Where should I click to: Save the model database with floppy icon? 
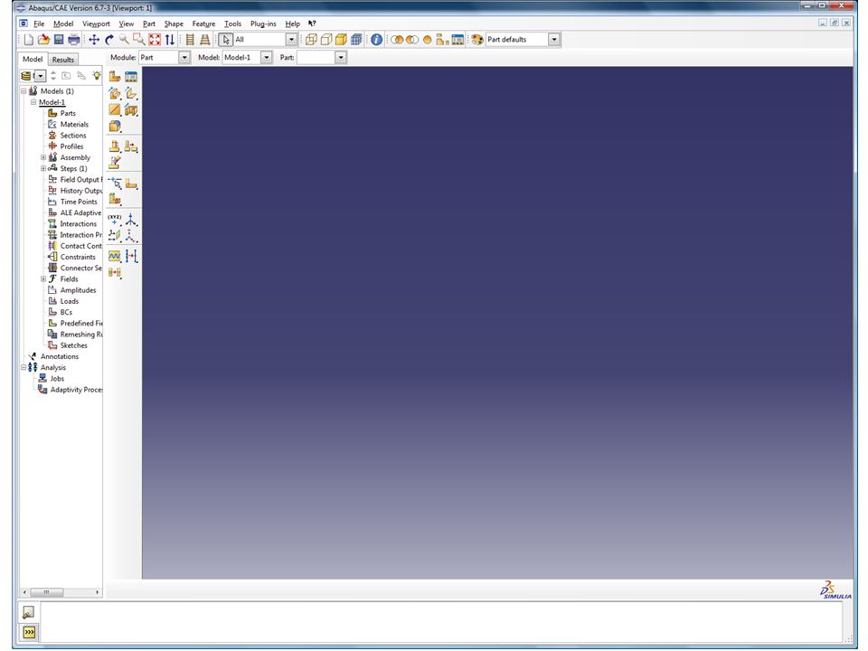click(58, 40)
